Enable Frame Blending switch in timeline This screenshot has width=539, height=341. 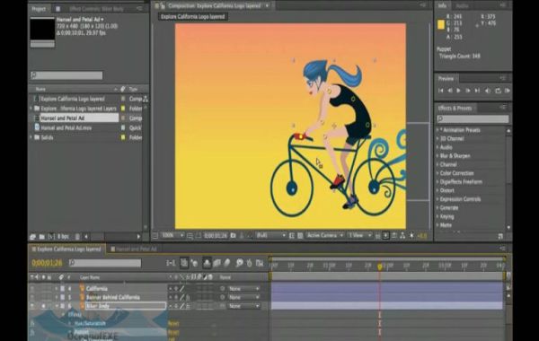click(217, 263)
